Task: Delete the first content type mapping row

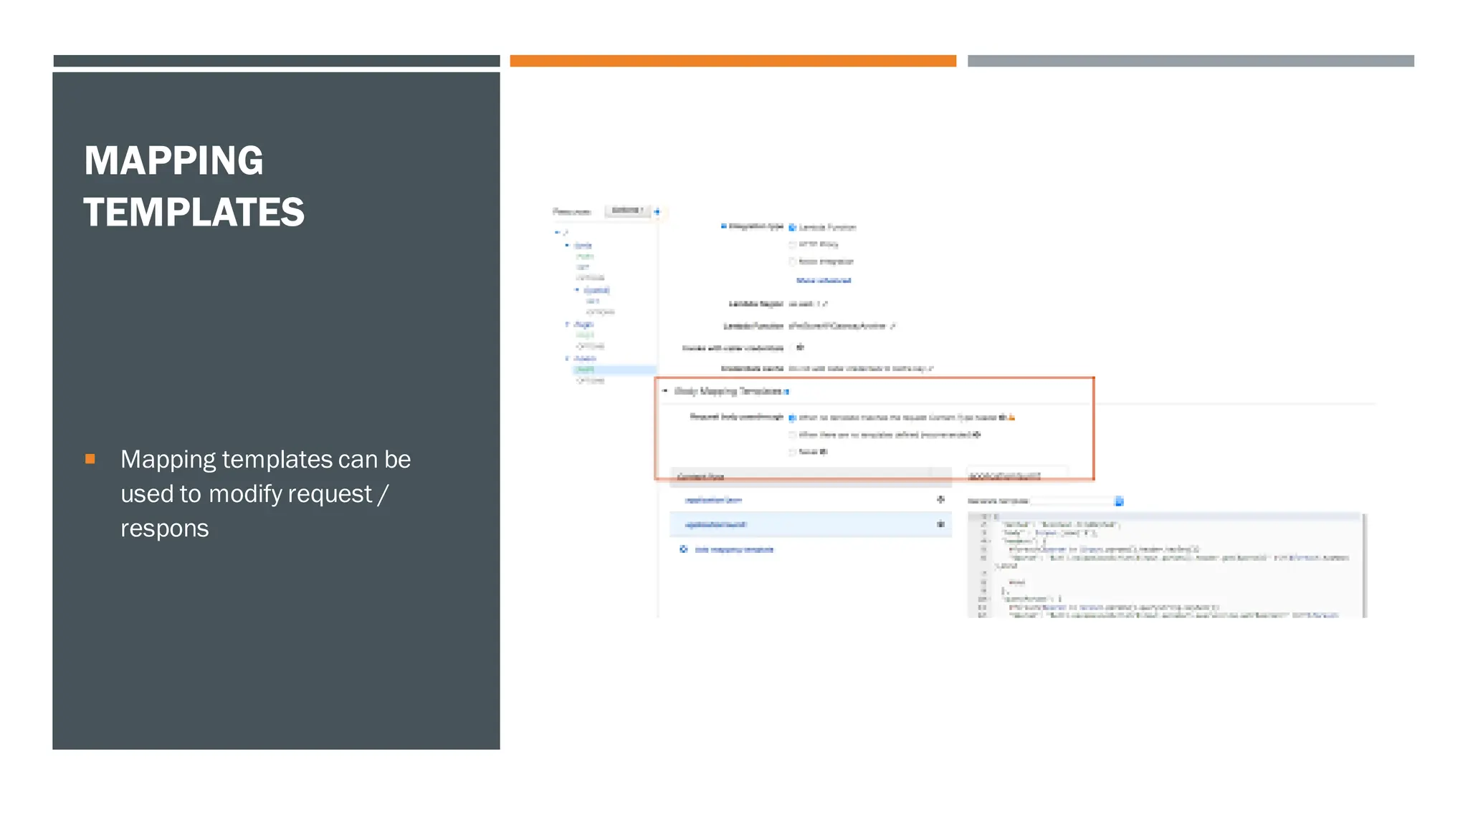Action: [x=940, y=500]
